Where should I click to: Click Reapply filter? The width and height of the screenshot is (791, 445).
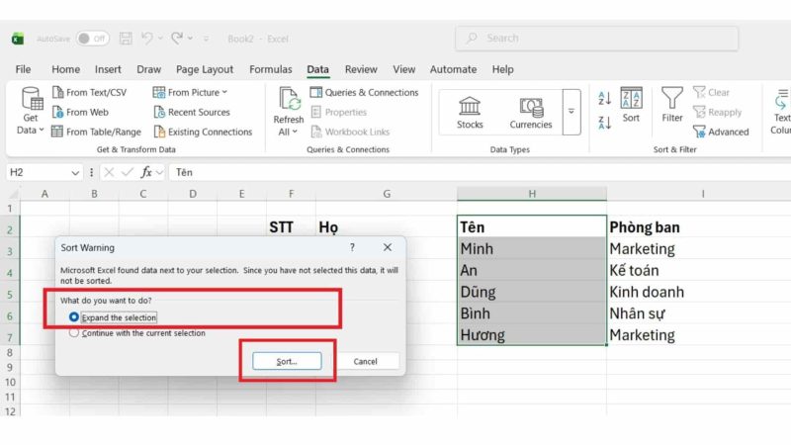pos(718,112)
